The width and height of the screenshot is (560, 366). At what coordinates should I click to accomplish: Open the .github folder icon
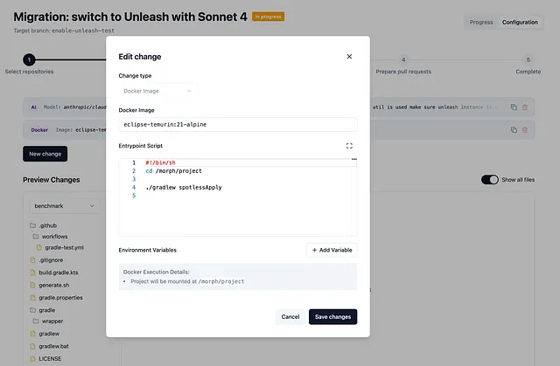pyautogui.click(x=33, y=225)
